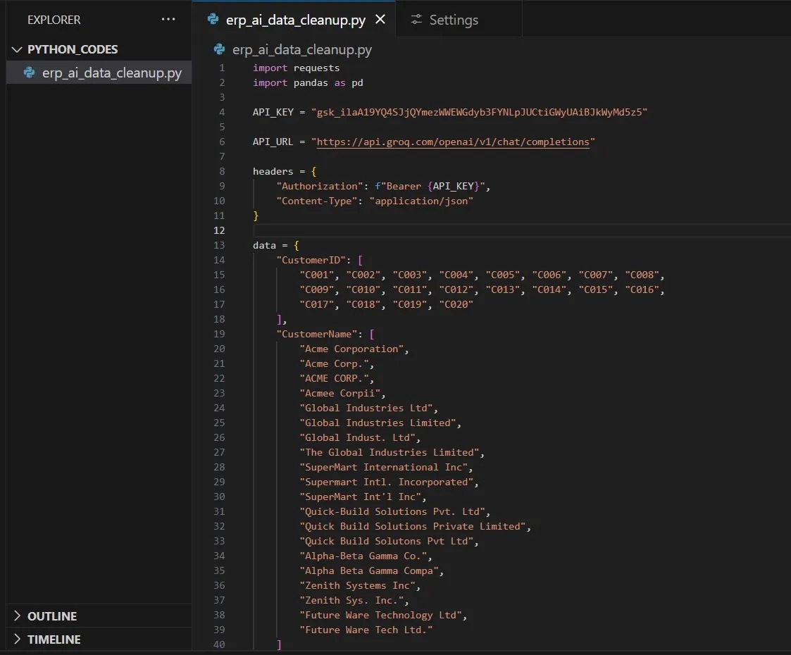
Task: Place cursor in the API_KEY string value
Action: [x=479, y=112]
